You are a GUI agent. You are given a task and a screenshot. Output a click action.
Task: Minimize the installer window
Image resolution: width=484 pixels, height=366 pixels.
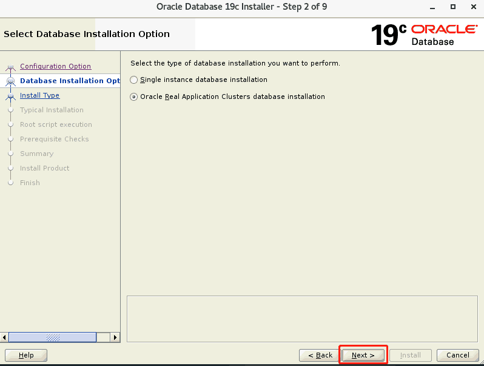click(432, 7)
